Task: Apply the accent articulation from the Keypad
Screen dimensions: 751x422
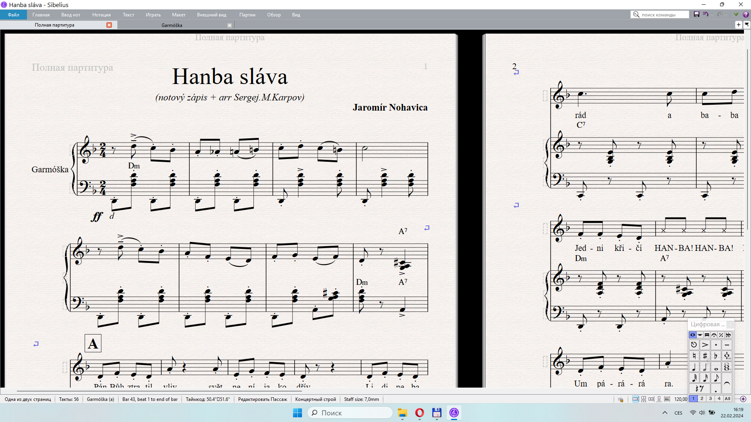Action: pos(705,345)
